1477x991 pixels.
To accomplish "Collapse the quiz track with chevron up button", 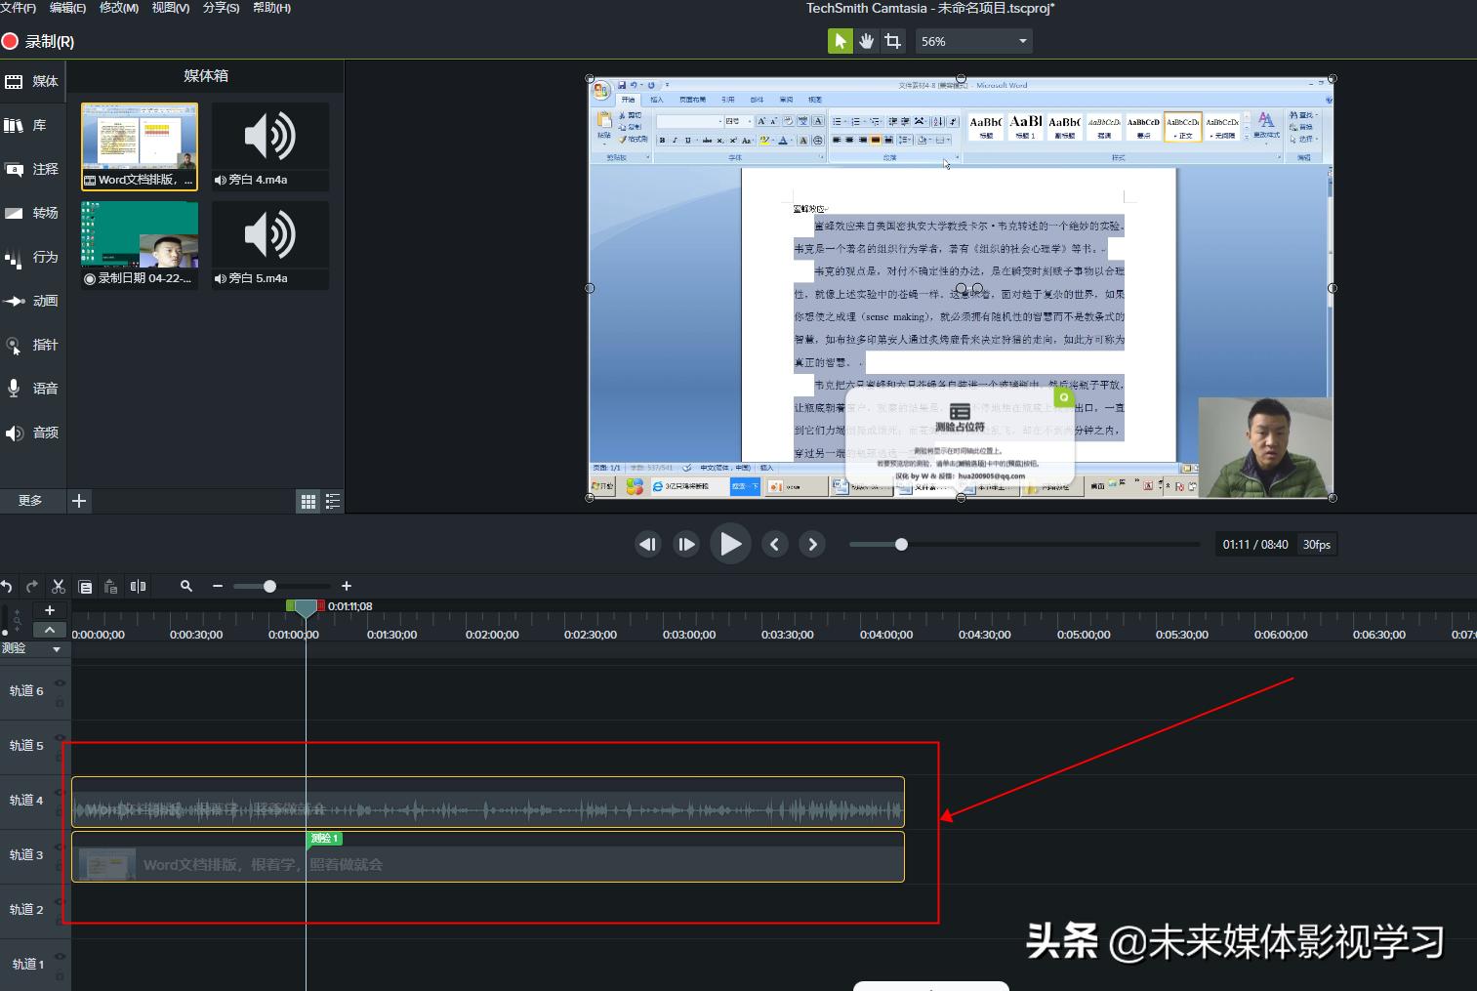I will coord(50,630).
